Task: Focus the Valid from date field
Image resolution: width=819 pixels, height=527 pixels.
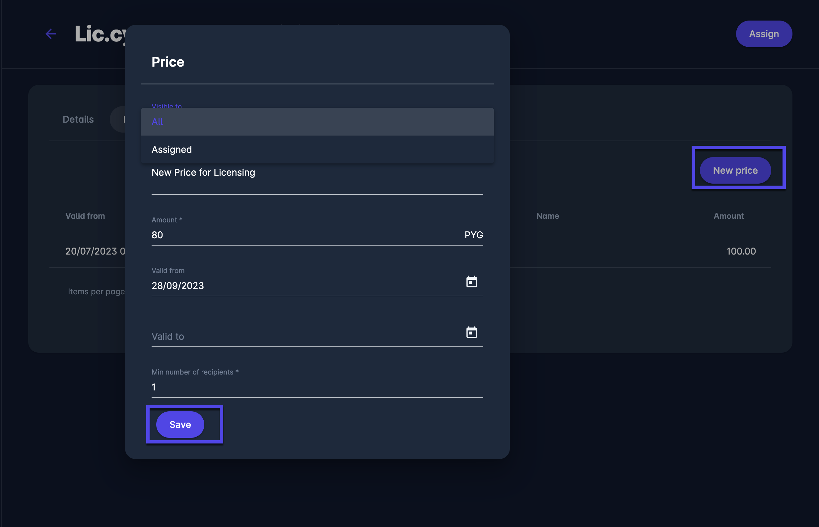Action: tap(305, 286)
